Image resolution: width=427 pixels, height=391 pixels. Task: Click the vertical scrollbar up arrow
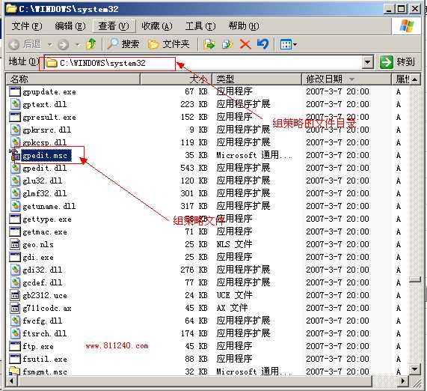[x=415, y=79]
